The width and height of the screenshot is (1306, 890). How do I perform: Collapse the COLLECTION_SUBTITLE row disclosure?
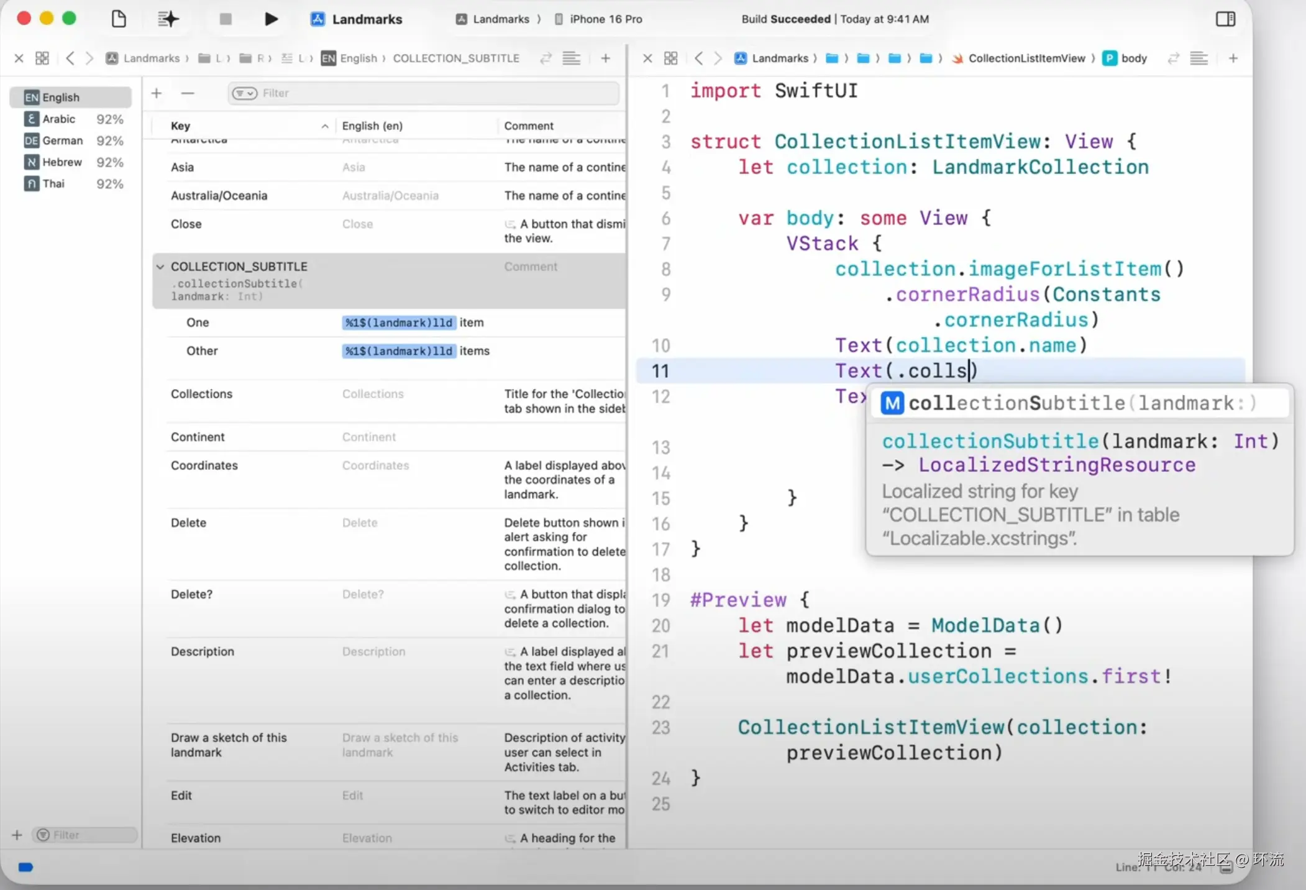point(160,267)
